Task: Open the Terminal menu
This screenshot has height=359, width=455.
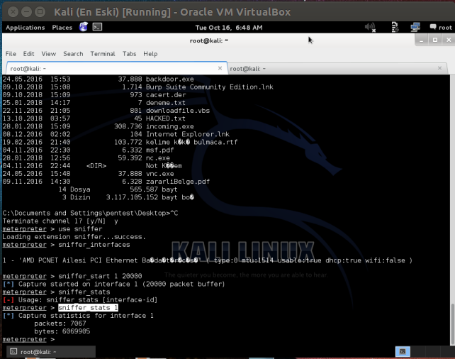Action: (103, 54)
